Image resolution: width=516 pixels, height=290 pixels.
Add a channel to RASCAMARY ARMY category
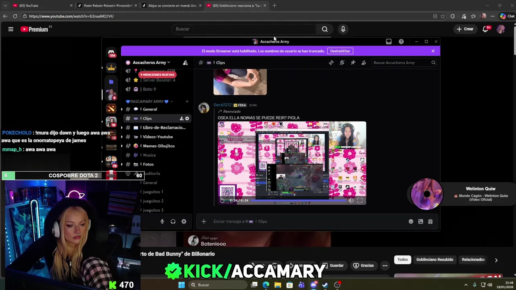click(187, 101)
